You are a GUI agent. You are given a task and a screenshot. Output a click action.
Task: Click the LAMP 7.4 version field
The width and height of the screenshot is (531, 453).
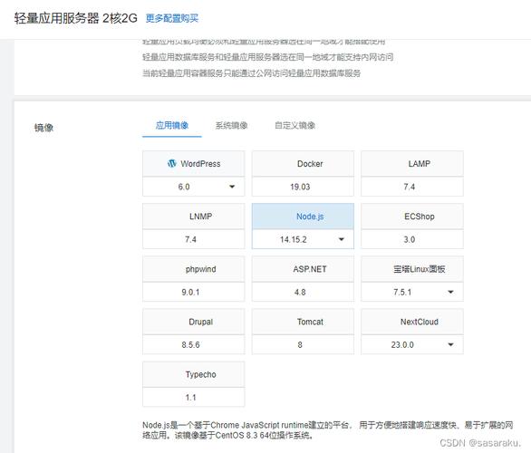tap(412, 187)
